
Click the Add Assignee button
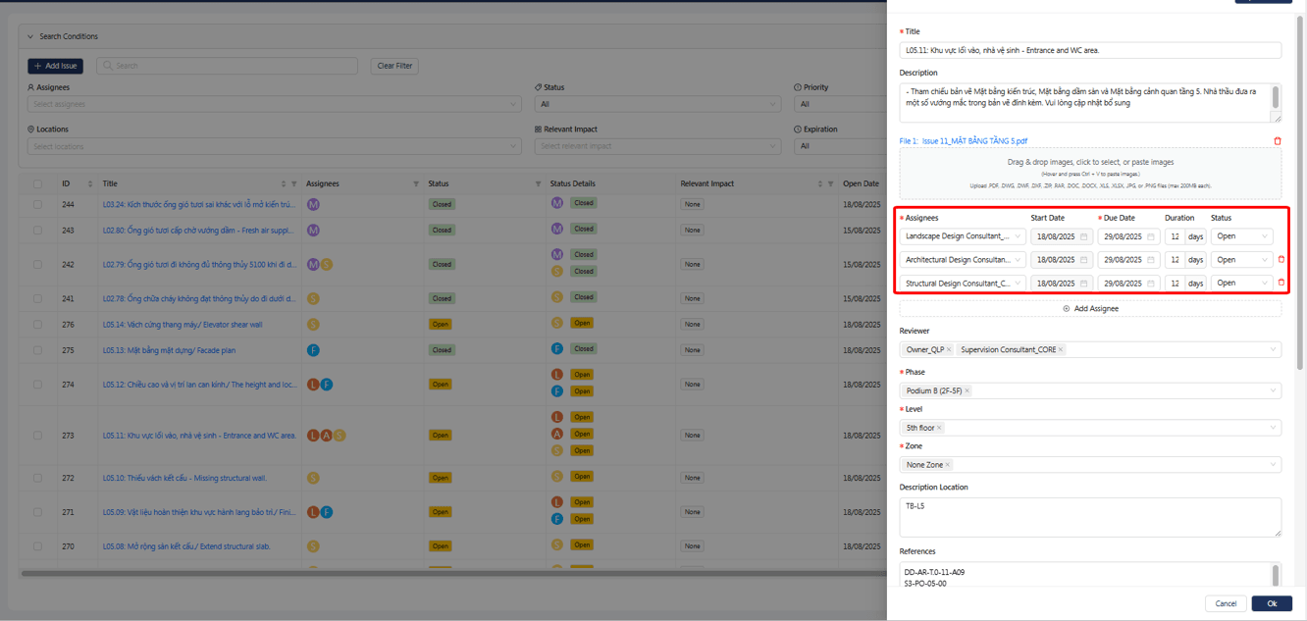pos(1090,309)
